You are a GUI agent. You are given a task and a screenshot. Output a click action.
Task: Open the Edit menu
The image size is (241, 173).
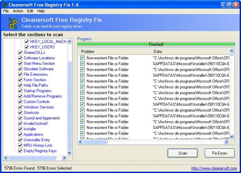[30, 11]
